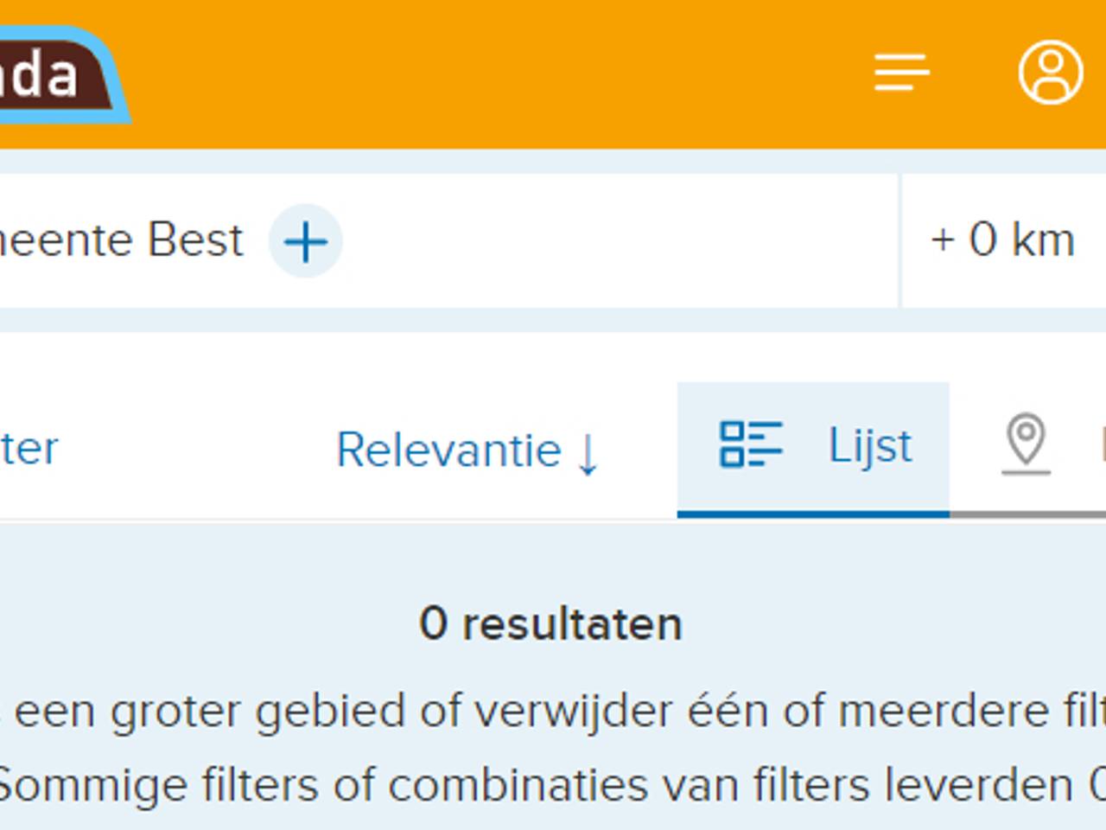Open the hamburger menu in the header
The image size is (1106, 830).
pos(902,71)
